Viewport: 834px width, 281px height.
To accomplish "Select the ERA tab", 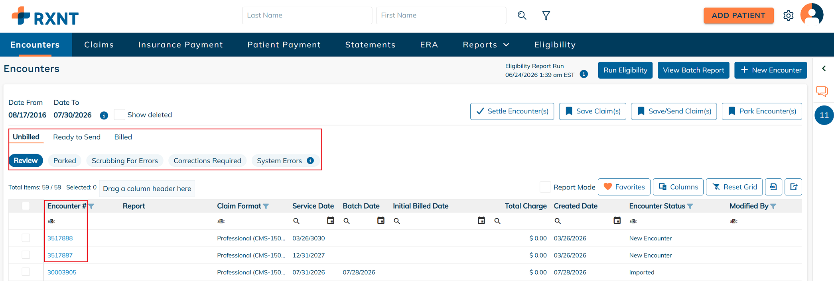I will tap(429, 45).
